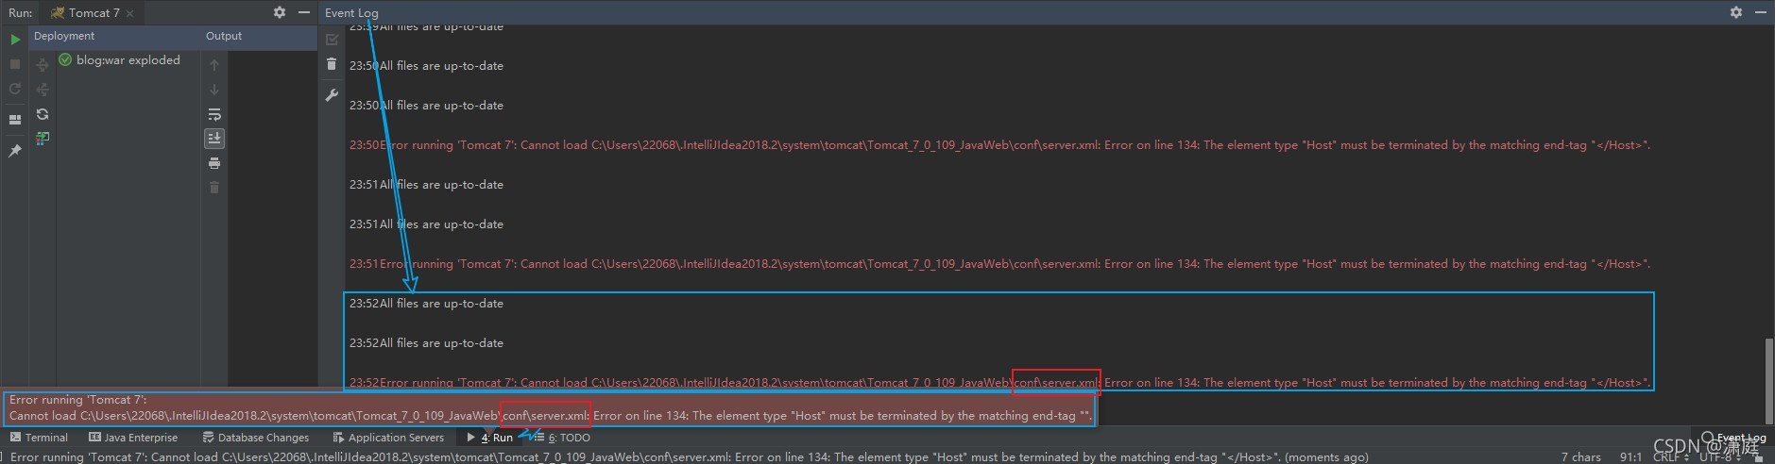The height and width of the screenshot is (464, 1775).
Task: Mark all as read in Event Log
Action: pos(332,40)
